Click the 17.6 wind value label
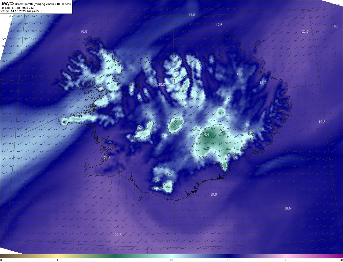Viewport: 343px width, 262px height. (219, 25)
